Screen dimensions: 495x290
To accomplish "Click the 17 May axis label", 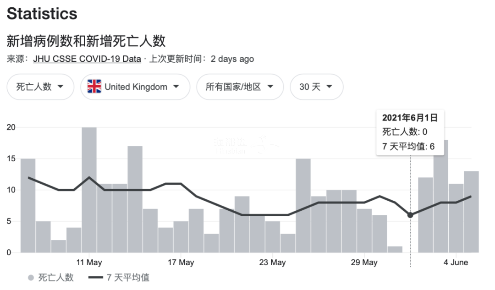I will pos(181,263).
